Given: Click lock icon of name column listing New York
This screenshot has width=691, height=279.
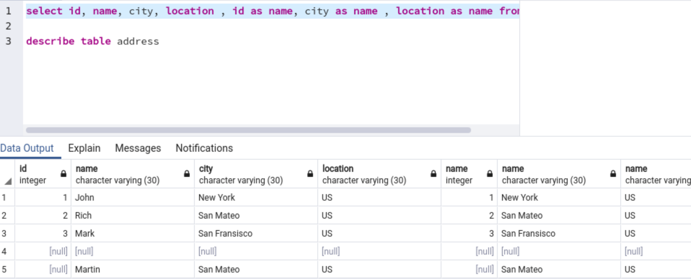Looking at the screenshot, I should [x=613, y=174].
